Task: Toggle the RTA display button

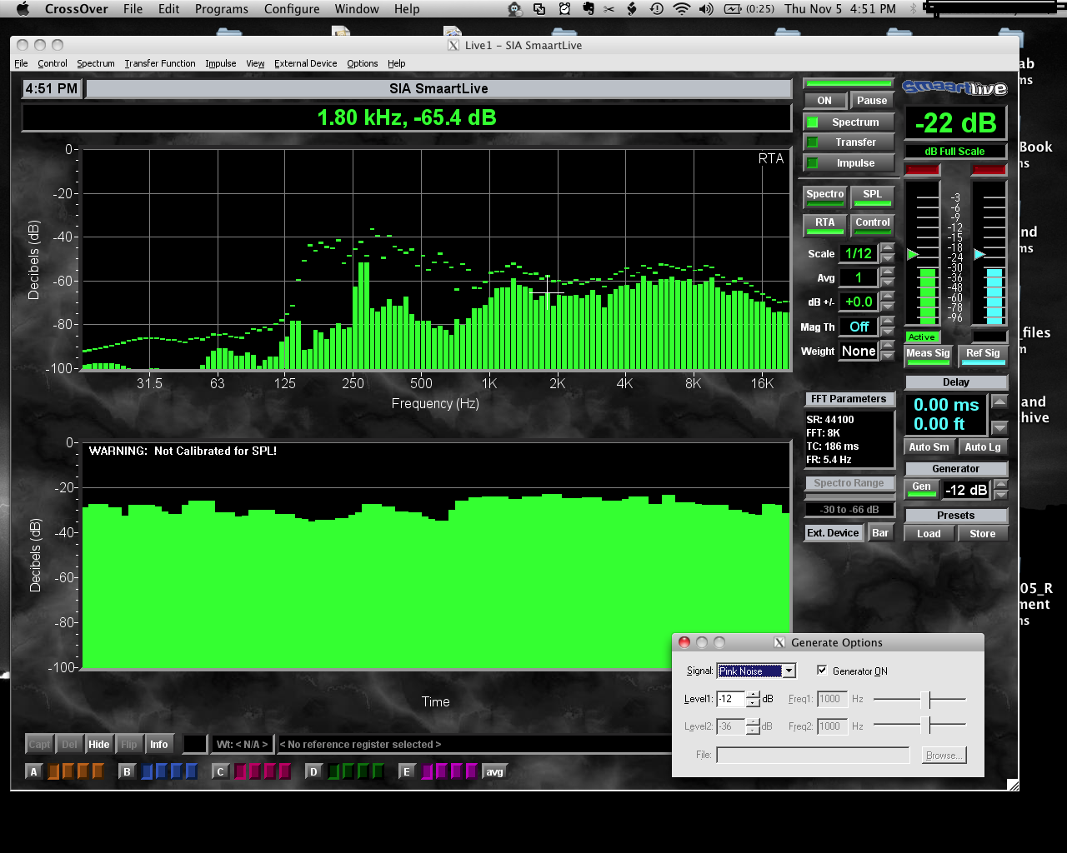Action: point(825,225)
